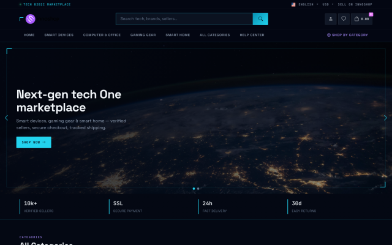Open Shop By Category menu
Viewport: 392px width, 245px height.
[347, 35]
